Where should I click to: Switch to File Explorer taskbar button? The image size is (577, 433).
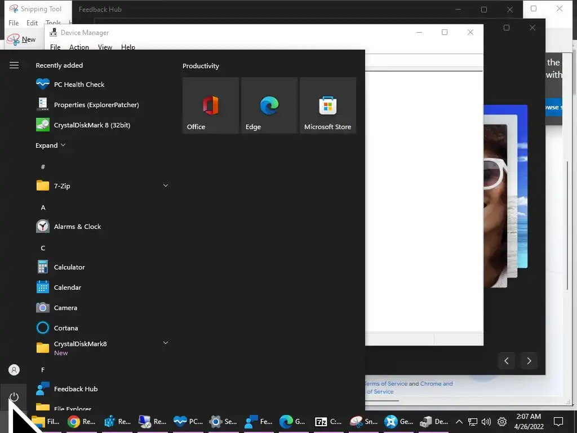coord(46,422)
